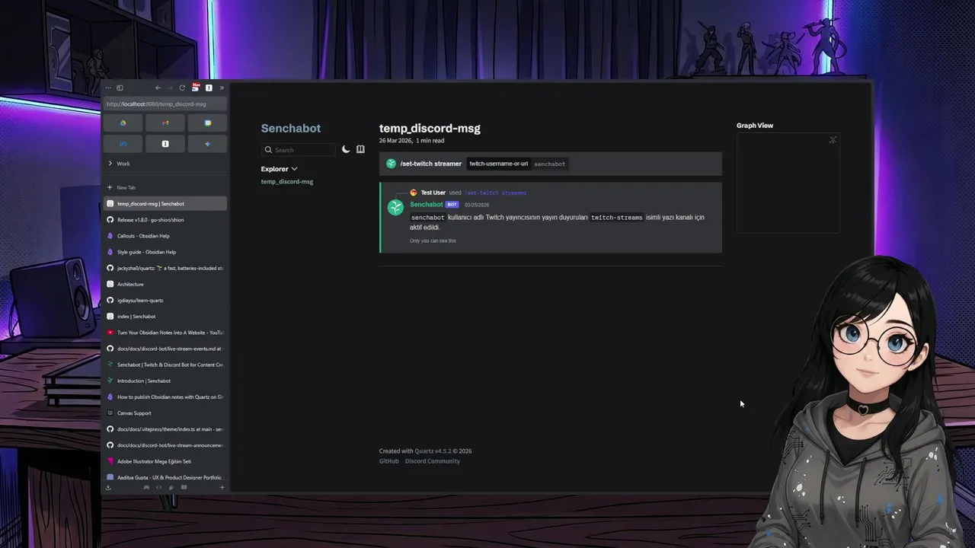Open the extension icon with New badge

coord(196,88)
